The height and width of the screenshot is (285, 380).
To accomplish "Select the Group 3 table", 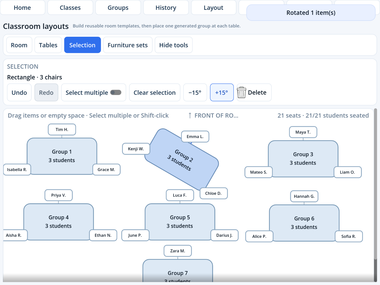I will [x=303, y=159].
